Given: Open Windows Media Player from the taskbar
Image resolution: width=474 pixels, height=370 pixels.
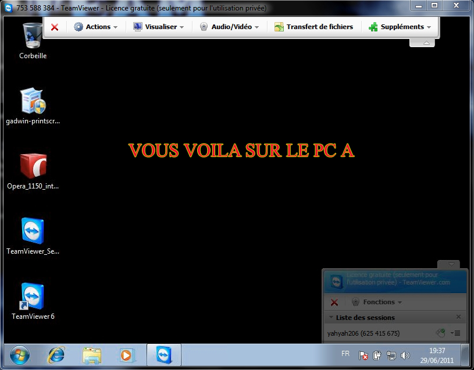Looking at the screenshot, I should tap(127, 355).
